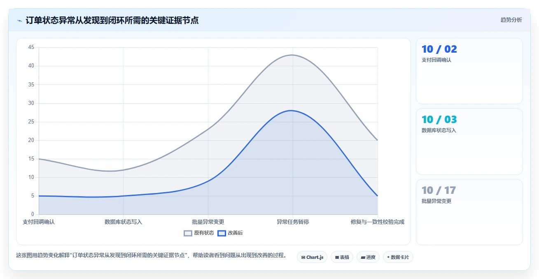Click the 趋势分析 label in header
This screenshot has width=539, height=279.
point(511,20)
